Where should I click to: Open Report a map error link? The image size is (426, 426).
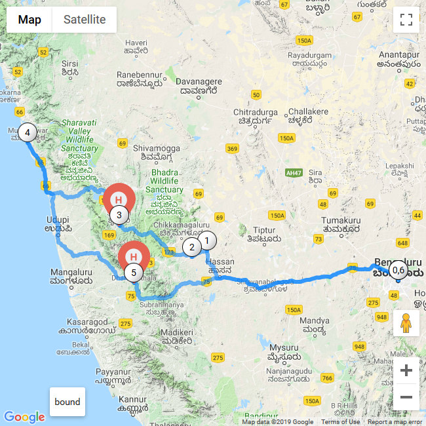click(x=395, y=422)
